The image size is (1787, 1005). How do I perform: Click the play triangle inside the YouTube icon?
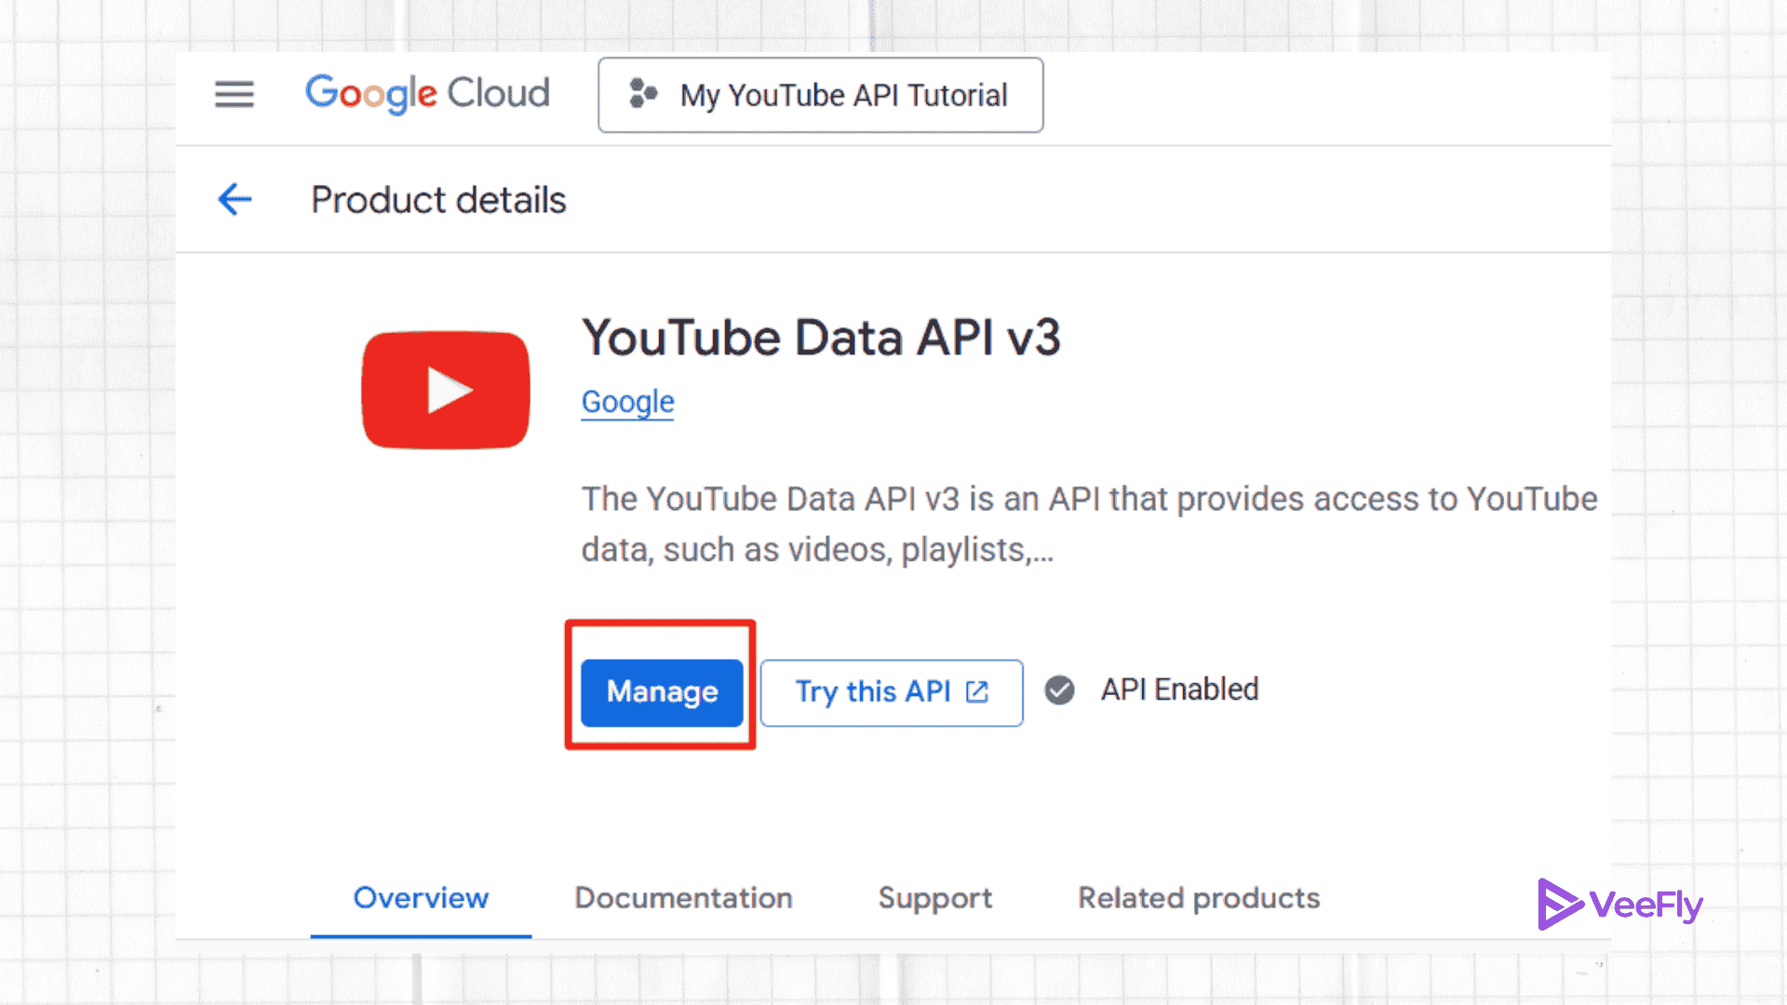pyautogui.click(x=450, y=390)
